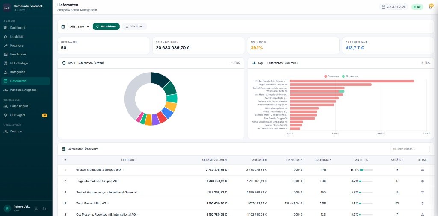Viewport: 438px width, 216px height.
Task: Open user settings icon next to admin
Action: tap(36, 209)
